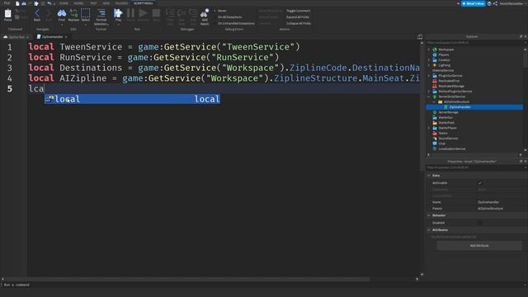The width and height of the screenshot is (528, 297).
Task: Collapse AIZiplineStructure folder arrow
Action: tap(434, 101)
